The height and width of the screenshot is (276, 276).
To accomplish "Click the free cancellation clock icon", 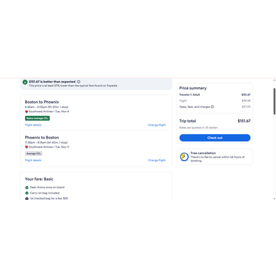I will [x=184, y=157].
